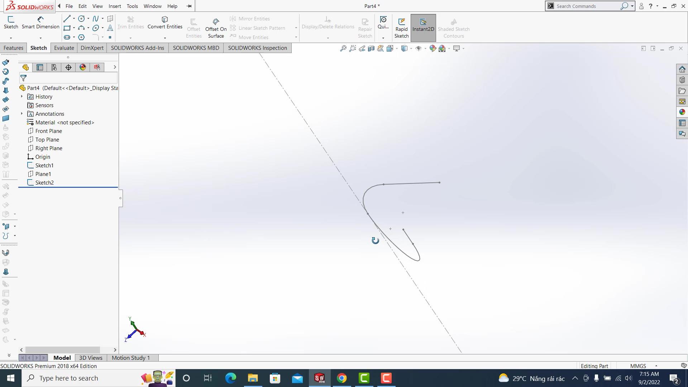This screenshot has height=387, width=688.
Task: Switch to the 3D Views tab
Action: 91,358
